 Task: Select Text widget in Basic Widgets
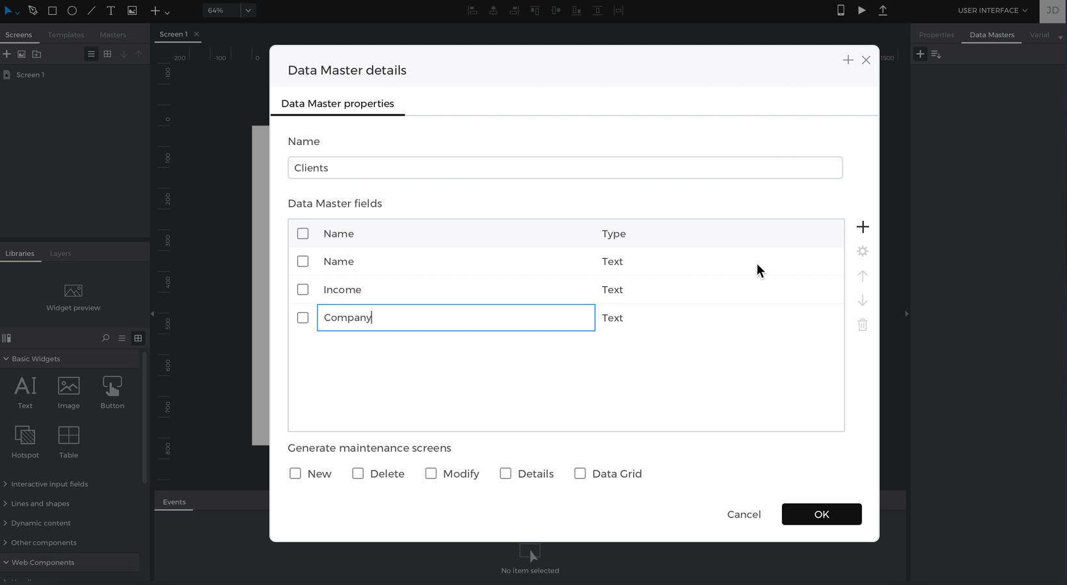pos(25,393)
